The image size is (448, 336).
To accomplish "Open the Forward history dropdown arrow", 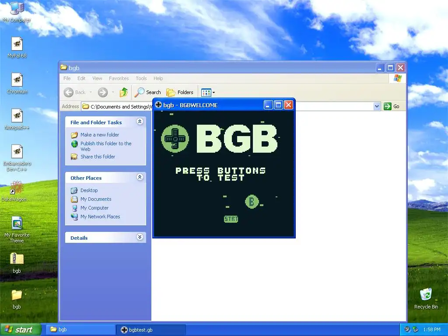I will 113,92.
